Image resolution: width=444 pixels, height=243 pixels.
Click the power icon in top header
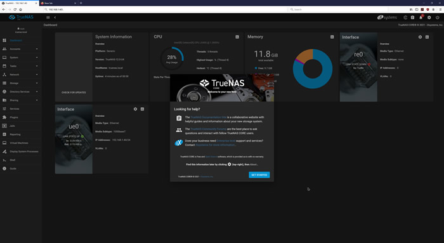[x=437, y=17]
